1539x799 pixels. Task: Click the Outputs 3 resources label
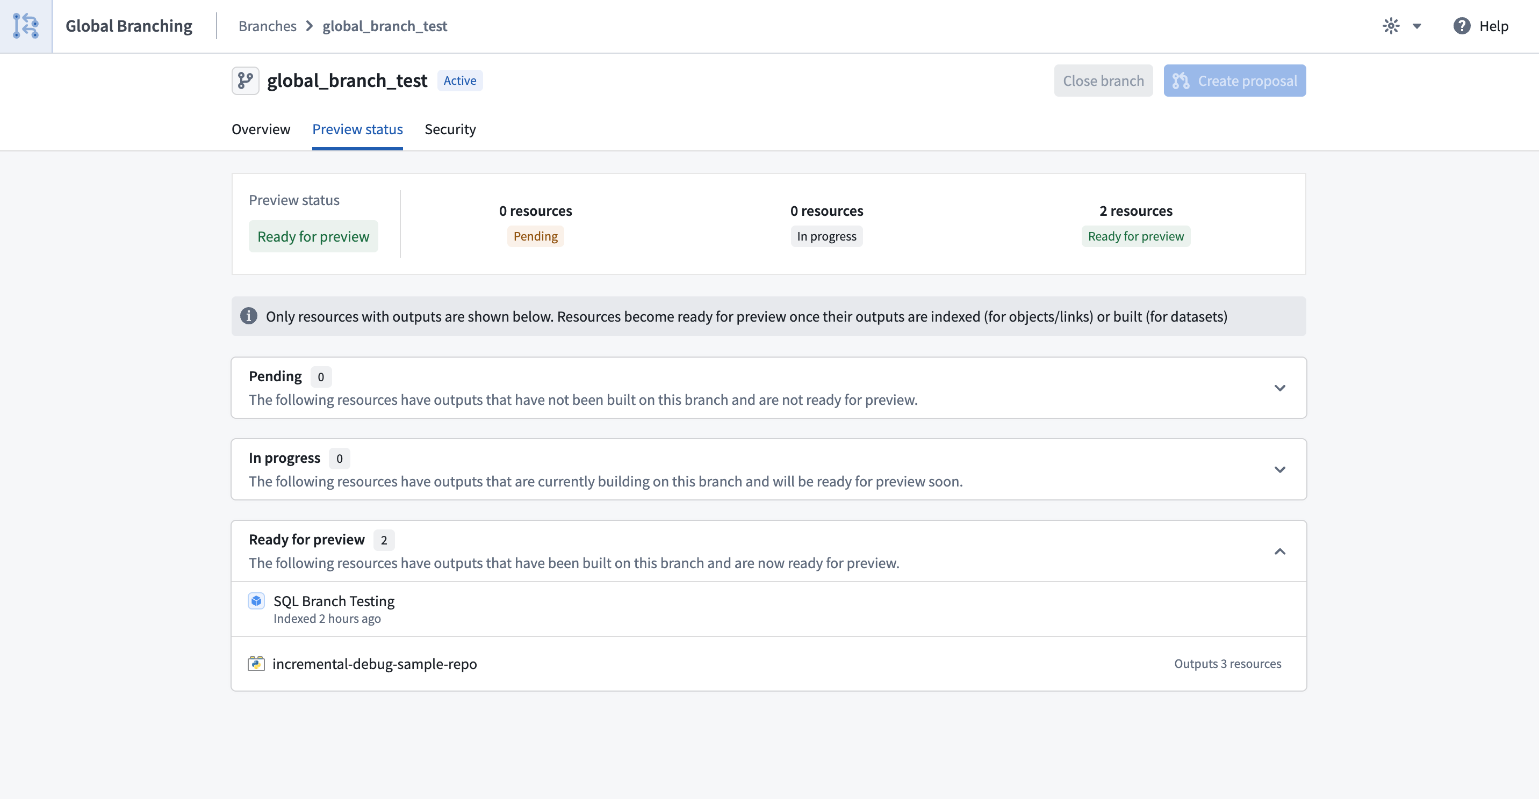point(1228,664)
